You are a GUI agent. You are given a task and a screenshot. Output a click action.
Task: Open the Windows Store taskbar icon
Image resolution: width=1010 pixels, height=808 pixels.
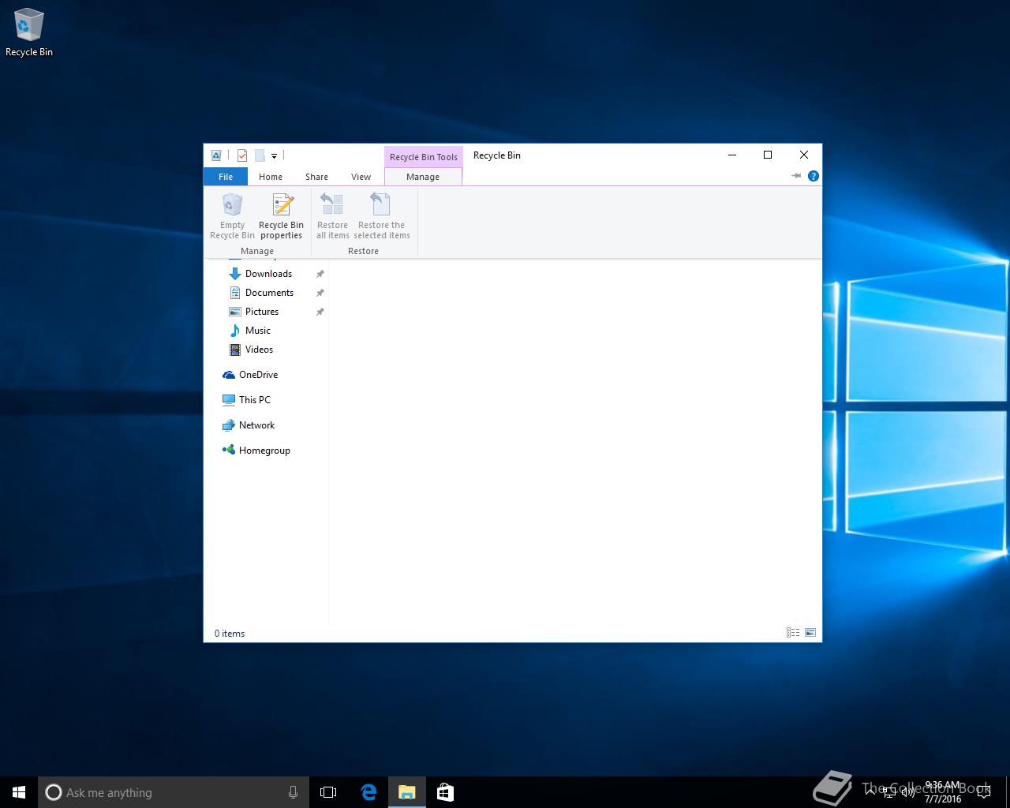coord(445,792)
